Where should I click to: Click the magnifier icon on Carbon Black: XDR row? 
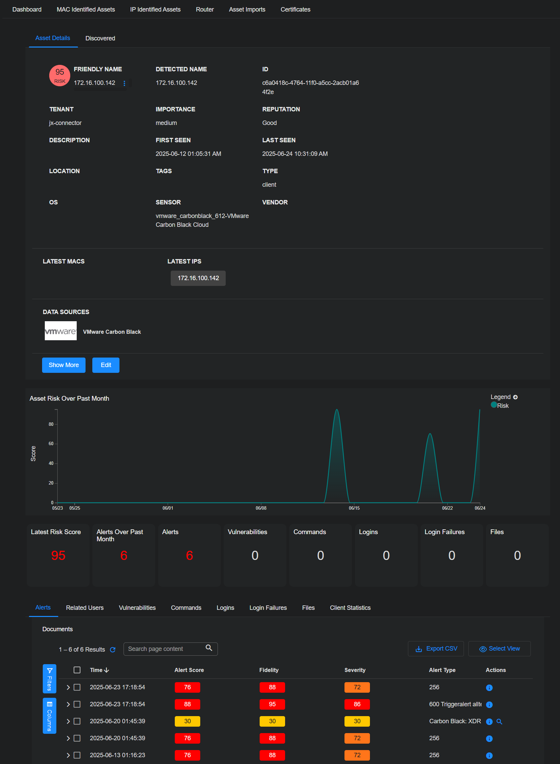[499, 722]
